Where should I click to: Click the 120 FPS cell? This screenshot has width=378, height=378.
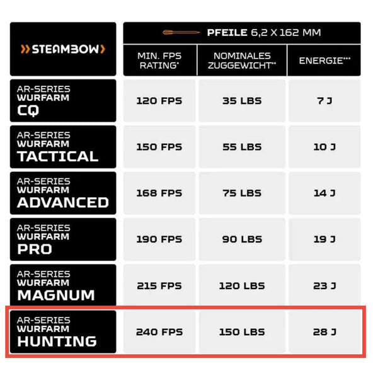[159, 101]
